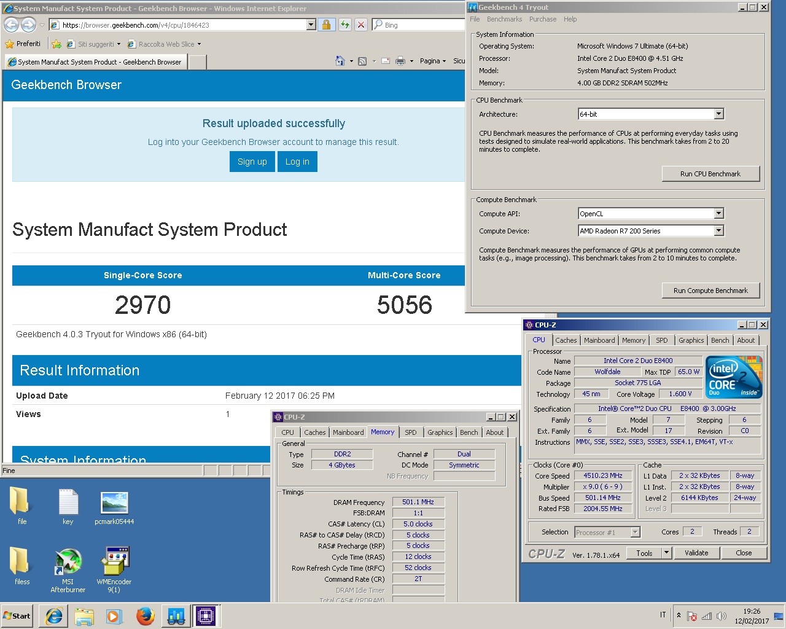Viewport: 786px width, 629px height.
Task: Go forward with Internet Explorer's forward arrow
Action: pos(28,25)
